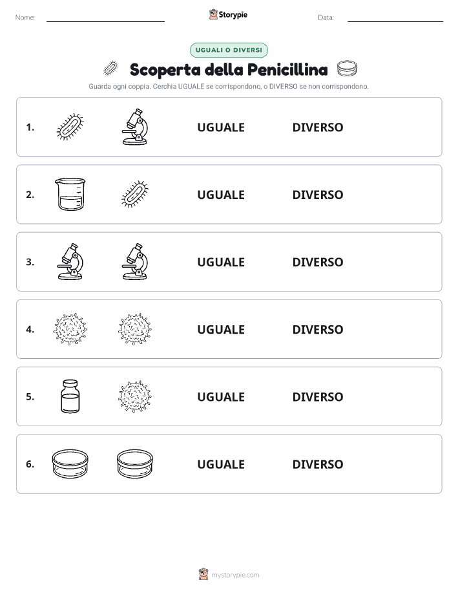
Task: Choose UGUALE for question 3
Action: click(221, 262)
